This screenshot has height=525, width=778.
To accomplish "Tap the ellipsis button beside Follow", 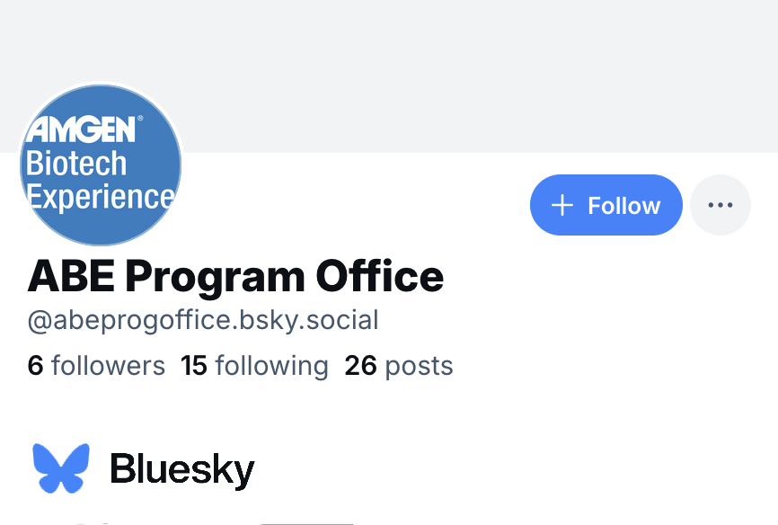I will [720, 204].
